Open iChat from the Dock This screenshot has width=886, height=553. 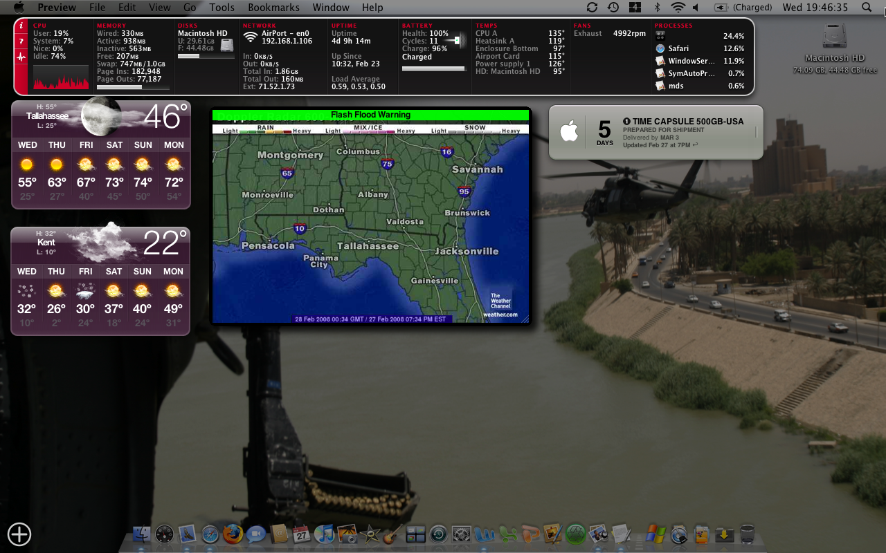click(255, 534)
